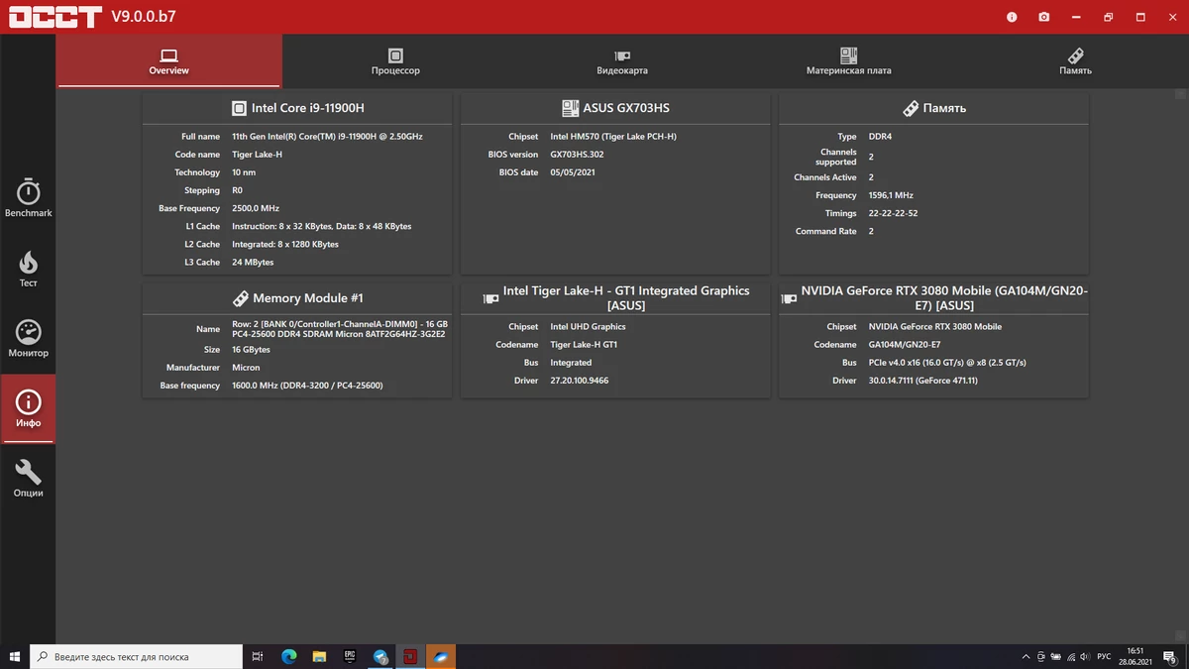Open Wi-Fi network tray icon
Screen dimensions: 1189x669
coord(1070,656)
